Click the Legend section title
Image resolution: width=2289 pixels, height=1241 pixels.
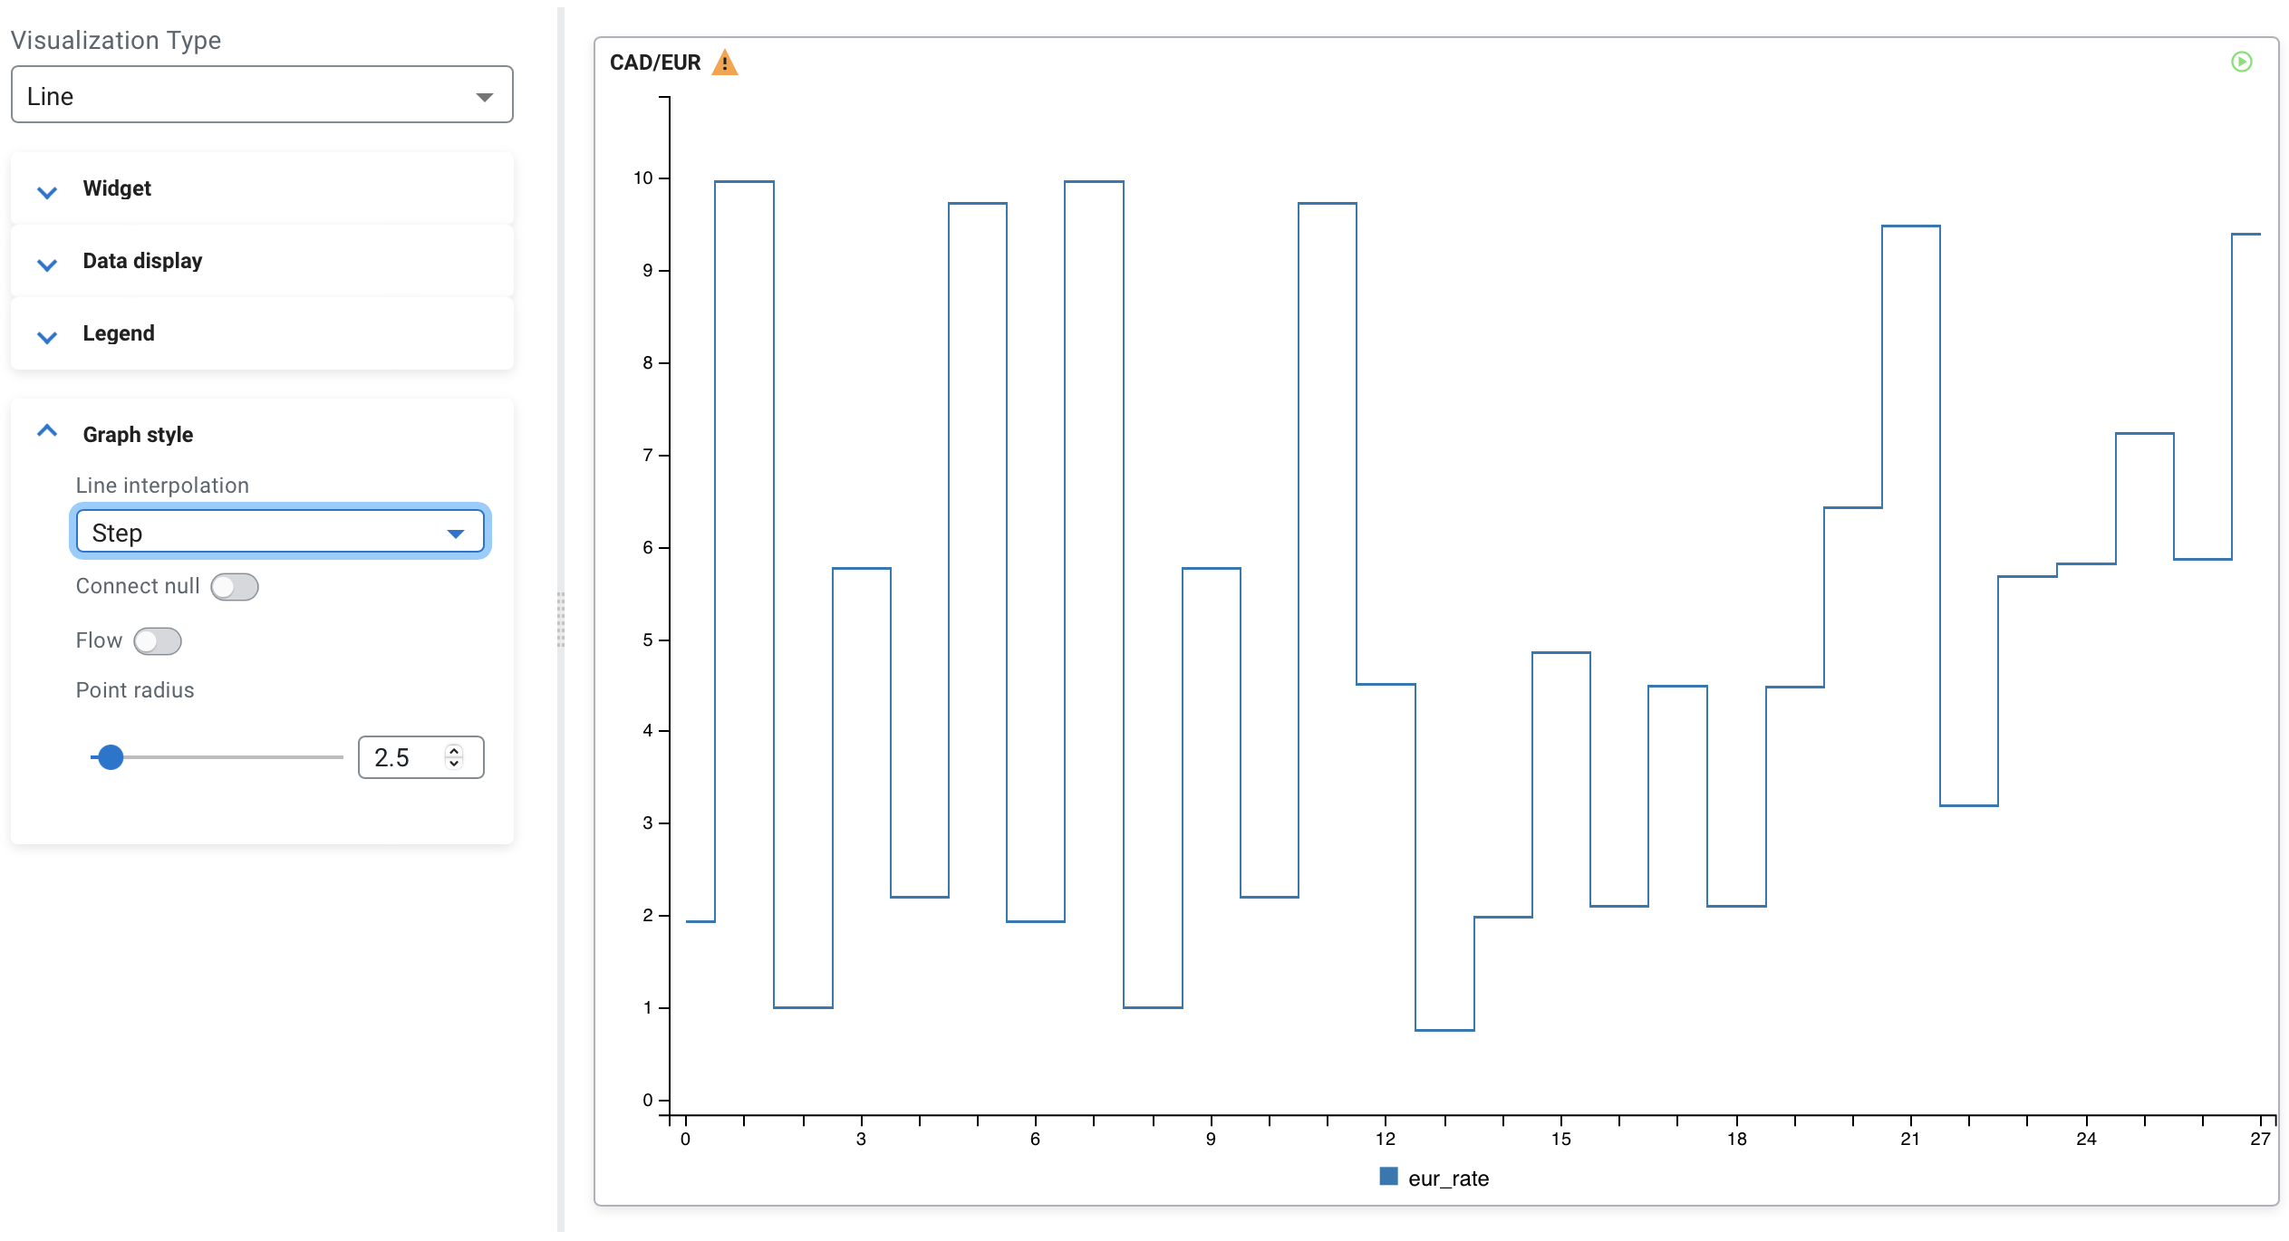118,333
